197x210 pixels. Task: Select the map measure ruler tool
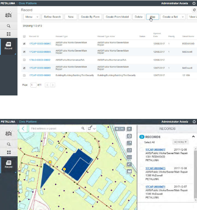(x=130, y=157)
